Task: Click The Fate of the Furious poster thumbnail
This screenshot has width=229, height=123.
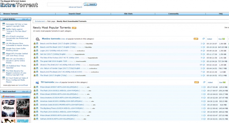Action: tap(8, 108)
